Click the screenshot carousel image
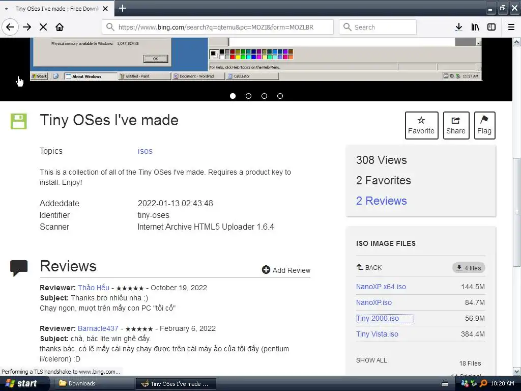The width and height of the screenshot is (521, 391). pos(256,59)
